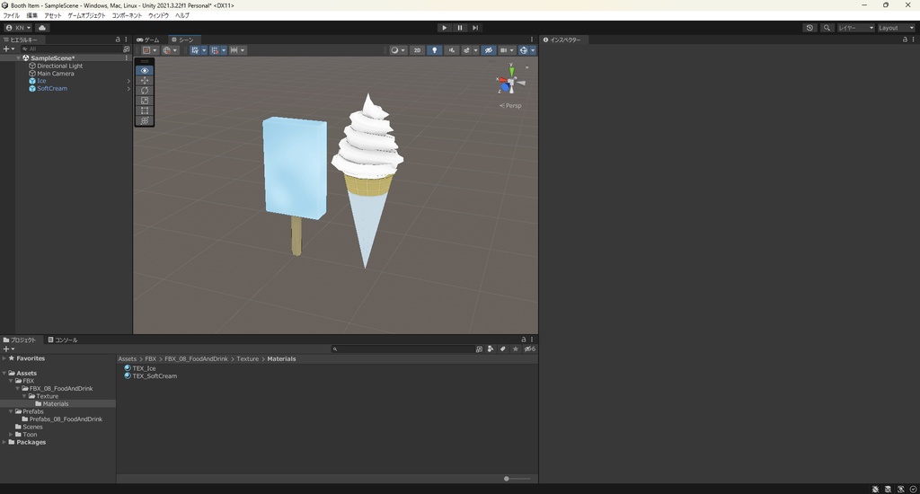Open the scene camera settings dropdown
The width and height of the screenshot is (920, 494).
507,50
